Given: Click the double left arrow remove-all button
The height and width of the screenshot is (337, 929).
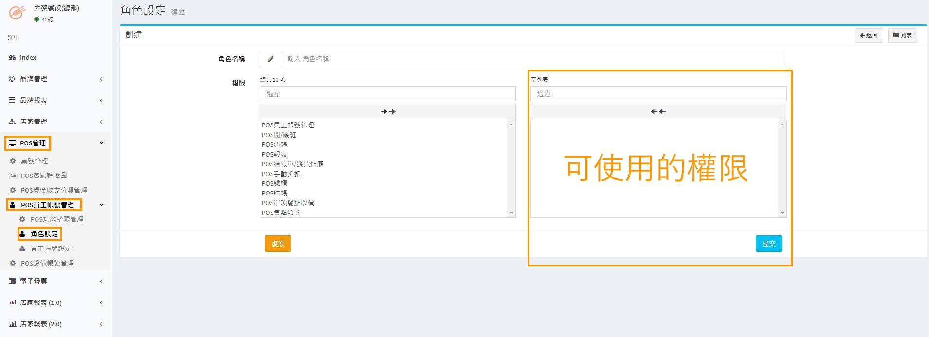Looking at the screenshot, I should coord(658,112).
